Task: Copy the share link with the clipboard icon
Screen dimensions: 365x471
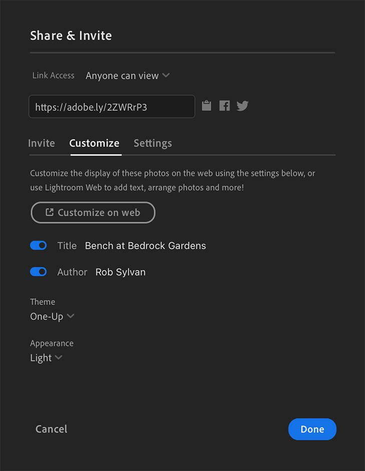Action: click(x=206, y=106)
